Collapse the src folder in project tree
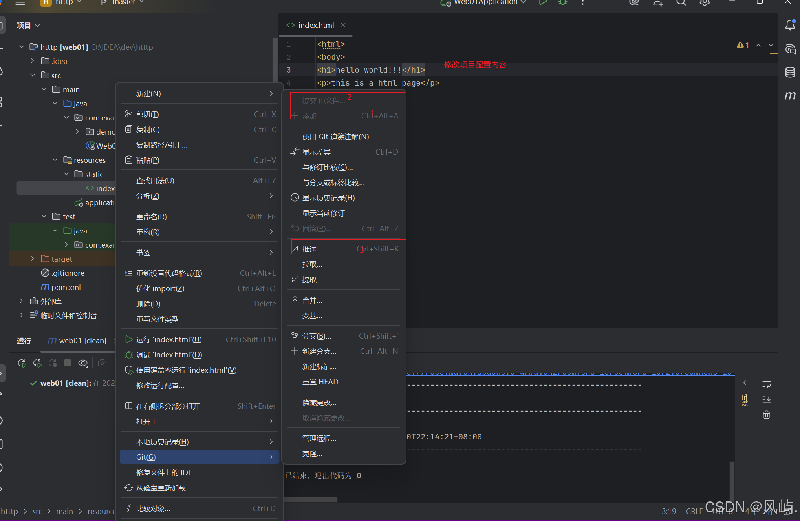The height and width of the screenshot is (521, 800). [x=33, y=75]
